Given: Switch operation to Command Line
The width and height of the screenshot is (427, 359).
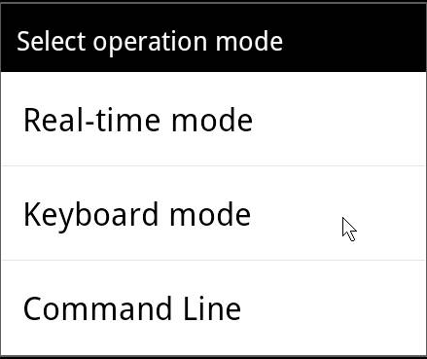Looking at the screenshot, I should (213, 307).
